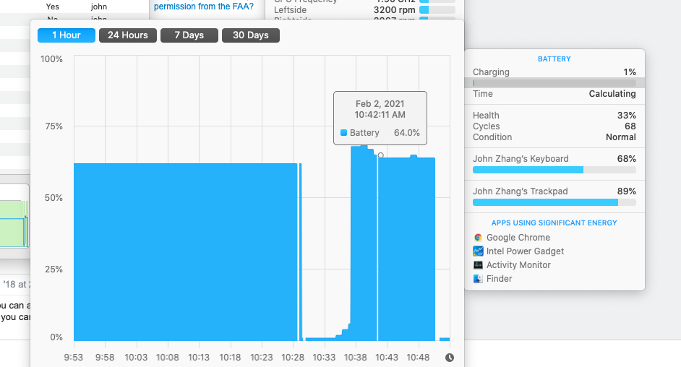
Task: Click the tooltip 64.0% battery value
Action: (x=407, y=133)
